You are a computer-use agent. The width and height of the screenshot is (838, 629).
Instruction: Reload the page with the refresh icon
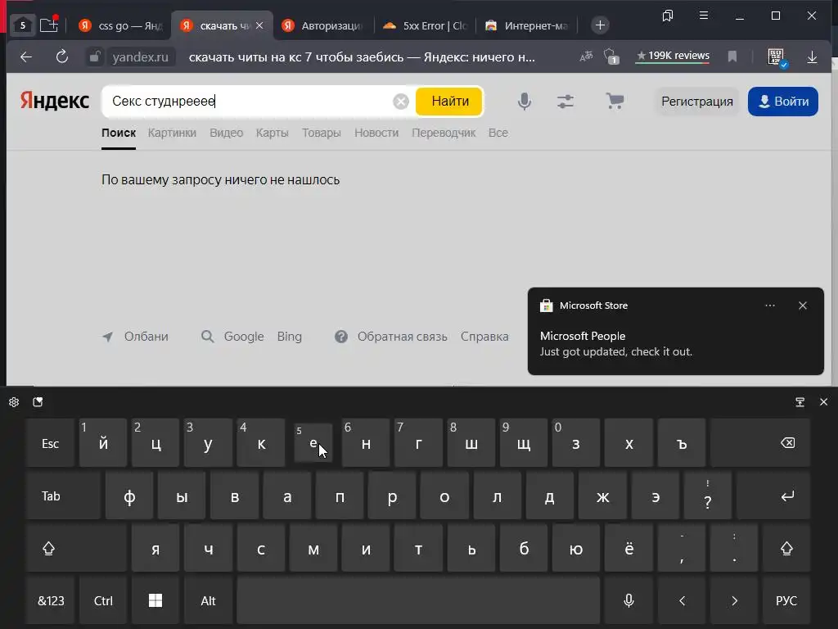(x=62, y=57)
